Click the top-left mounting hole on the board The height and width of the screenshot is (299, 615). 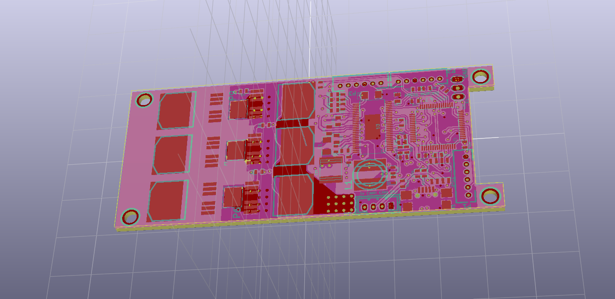pos(145,100)
